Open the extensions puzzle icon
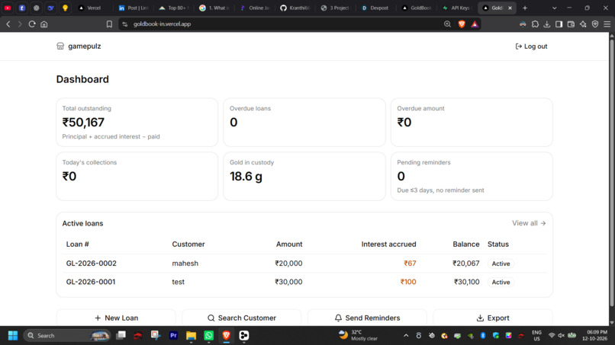615x345 pixels. (x=535, y=24)
